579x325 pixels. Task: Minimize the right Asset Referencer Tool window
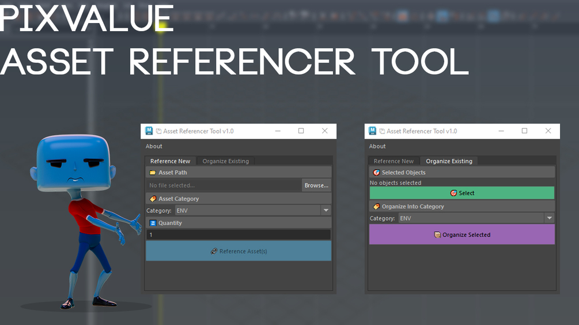[x=501, y=131]
